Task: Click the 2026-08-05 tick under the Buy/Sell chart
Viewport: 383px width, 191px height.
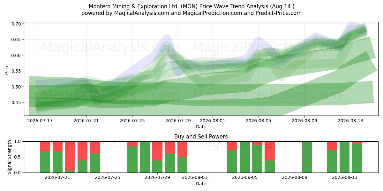Action: pyautogui.click(x=245, y=178)
